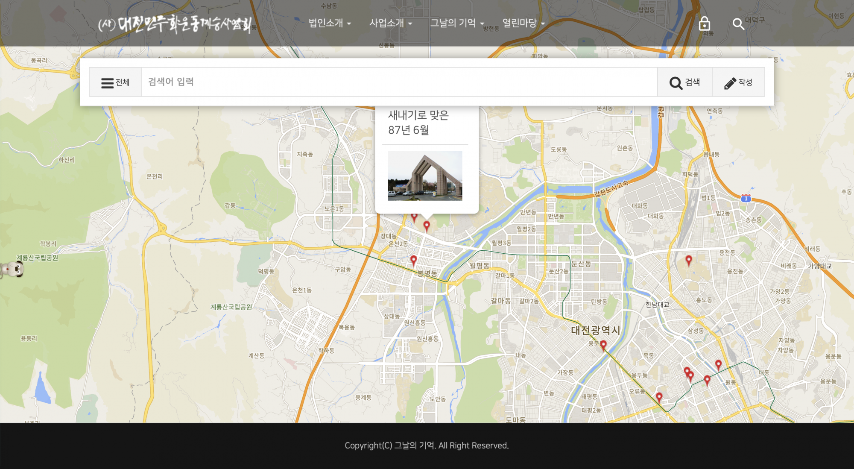854x469 pixels.
Task: Select the marker under the popup pointer
Action: coord(427,226)
